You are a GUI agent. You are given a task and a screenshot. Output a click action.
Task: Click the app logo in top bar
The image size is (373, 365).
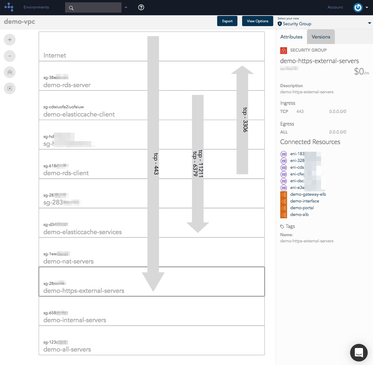[x=9, y=7]
